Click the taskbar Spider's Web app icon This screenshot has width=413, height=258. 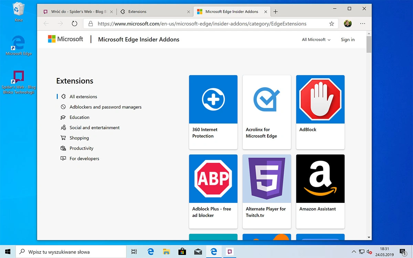pos(229,252)
